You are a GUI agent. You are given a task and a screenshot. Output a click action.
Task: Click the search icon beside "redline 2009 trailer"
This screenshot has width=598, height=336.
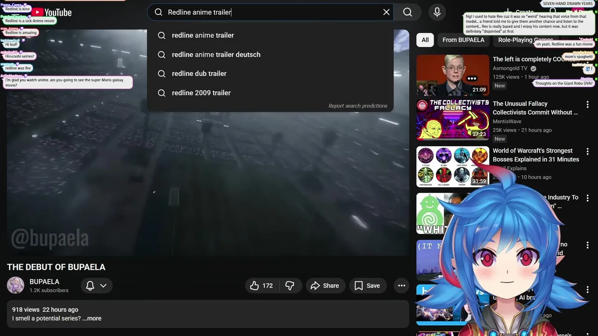tap(162, 93)
